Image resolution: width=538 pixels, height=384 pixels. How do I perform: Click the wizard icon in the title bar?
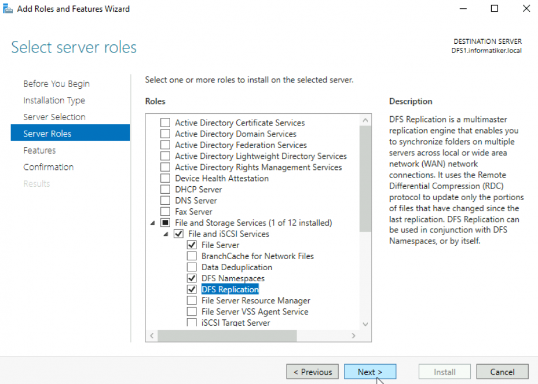(x=8, y=8)
